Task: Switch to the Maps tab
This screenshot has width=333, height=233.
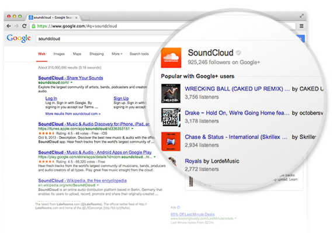Action: pos(77,54)
